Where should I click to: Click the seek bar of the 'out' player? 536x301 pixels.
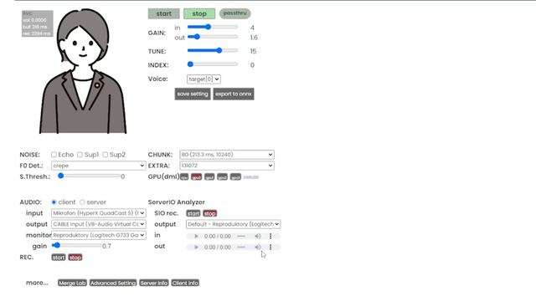pos(241,247)
